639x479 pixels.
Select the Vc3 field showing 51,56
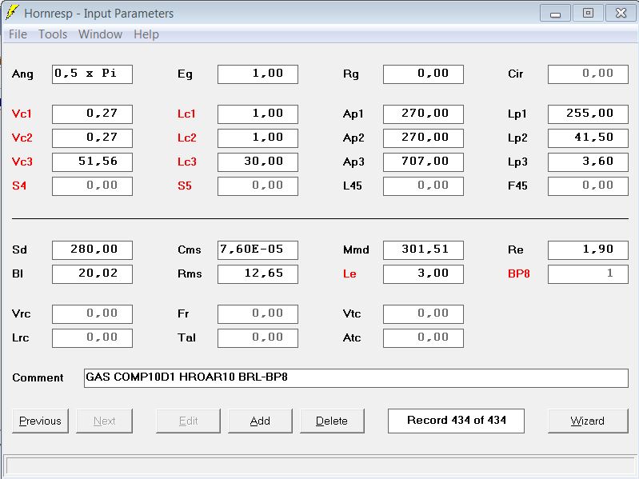click(92, 162)
